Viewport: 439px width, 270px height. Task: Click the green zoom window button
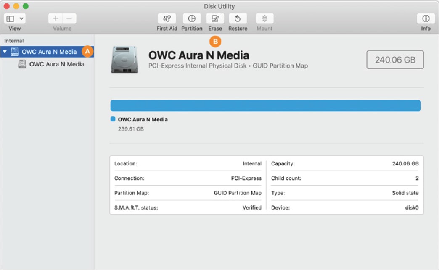[x=25, y=6]
